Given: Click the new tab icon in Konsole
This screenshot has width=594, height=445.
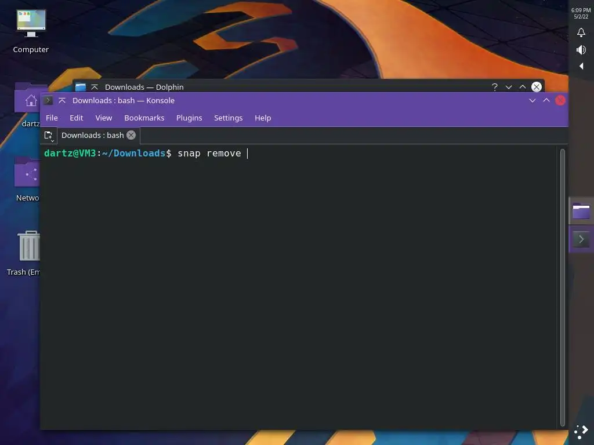Looking at the screenshot, I should click(49, 136).
